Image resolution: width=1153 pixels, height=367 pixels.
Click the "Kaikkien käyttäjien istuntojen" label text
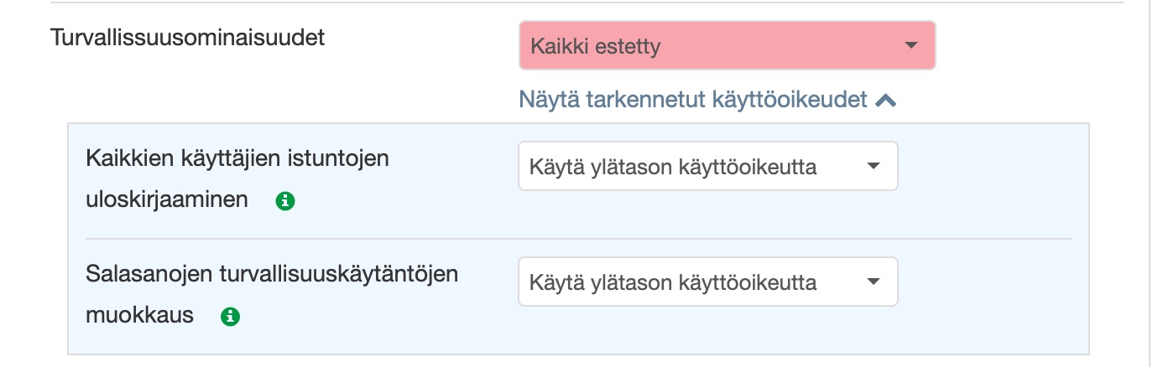[237, 158]
